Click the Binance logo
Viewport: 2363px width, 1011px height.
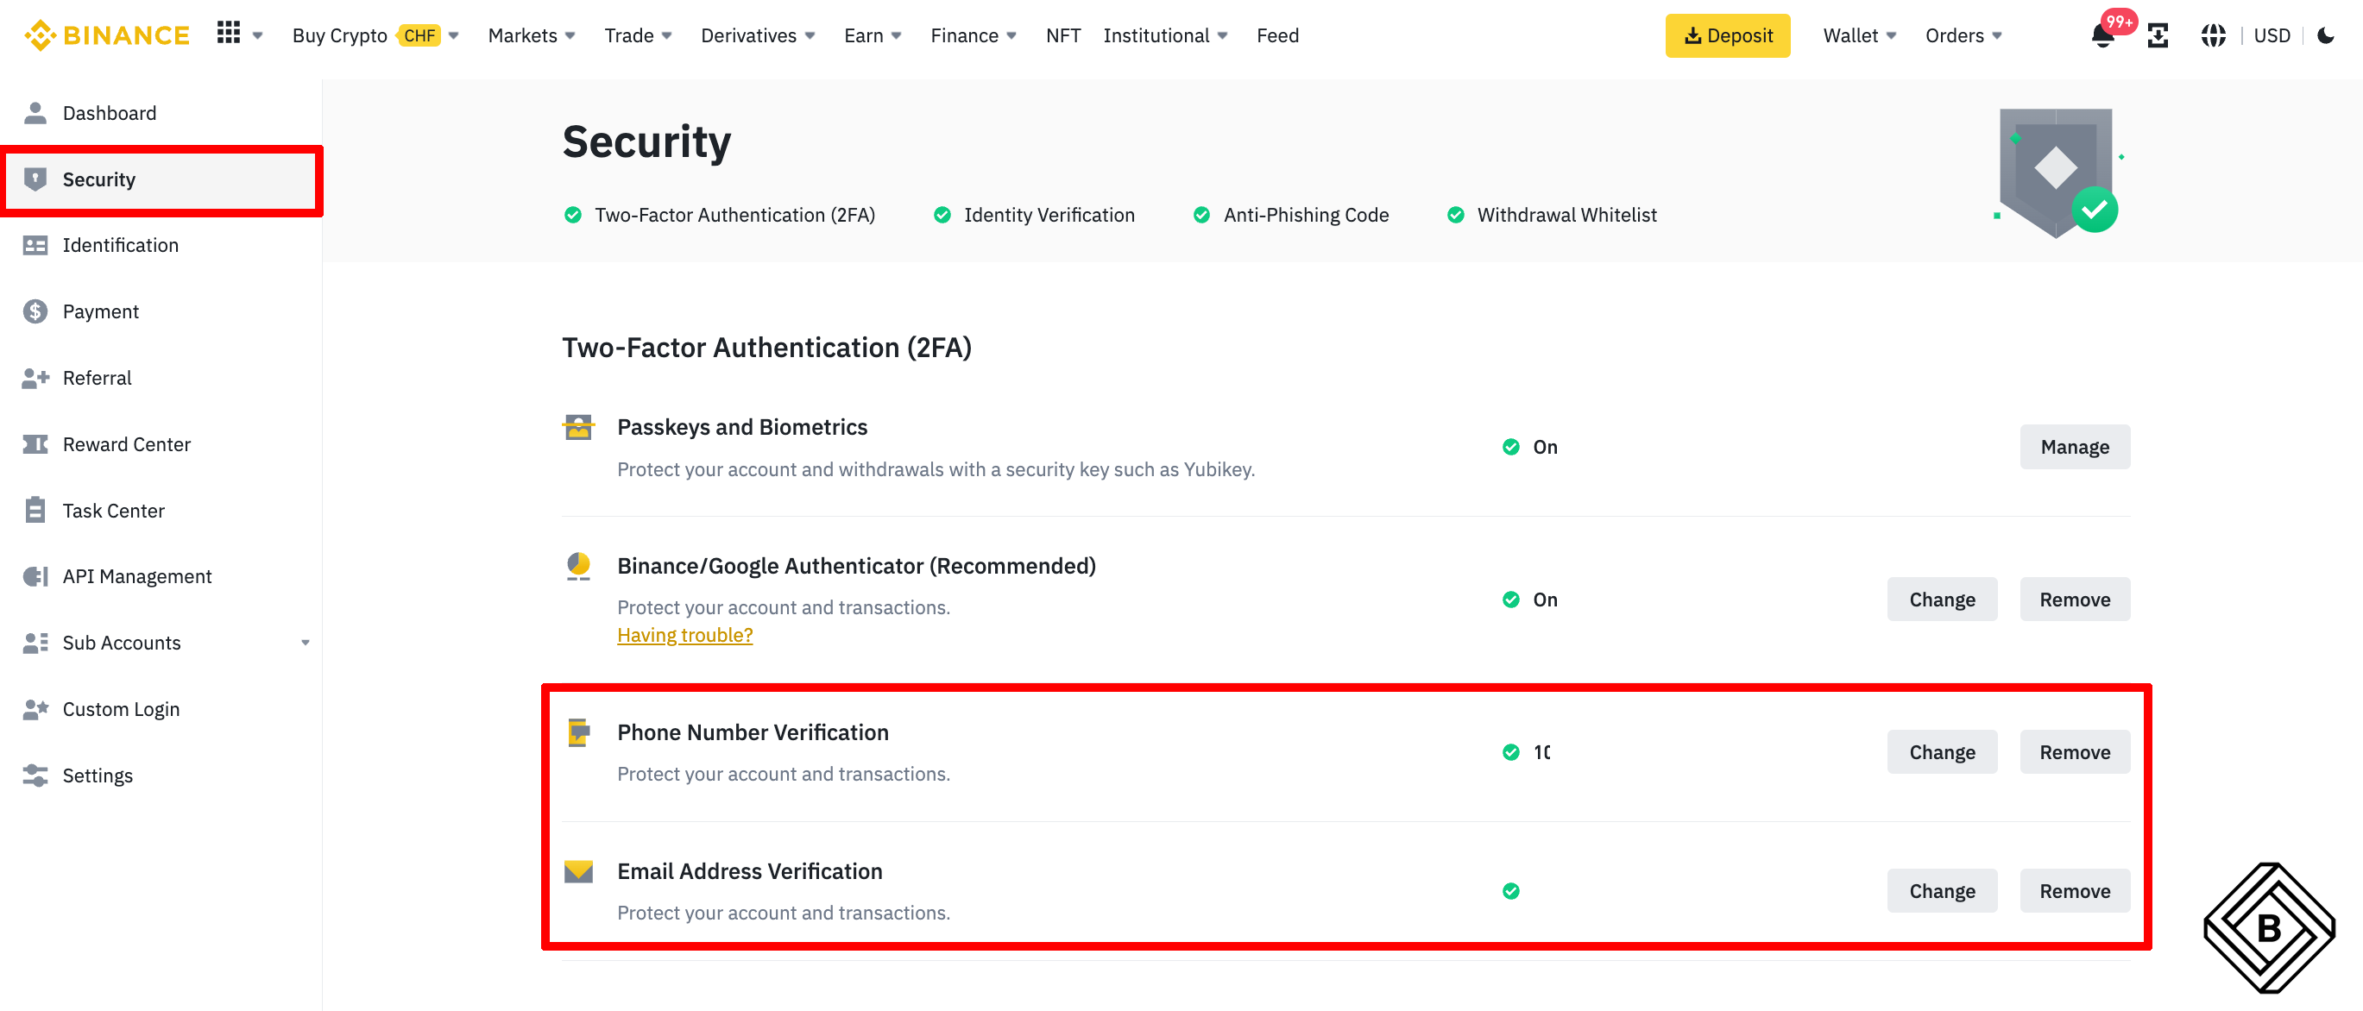click(106, 35)
